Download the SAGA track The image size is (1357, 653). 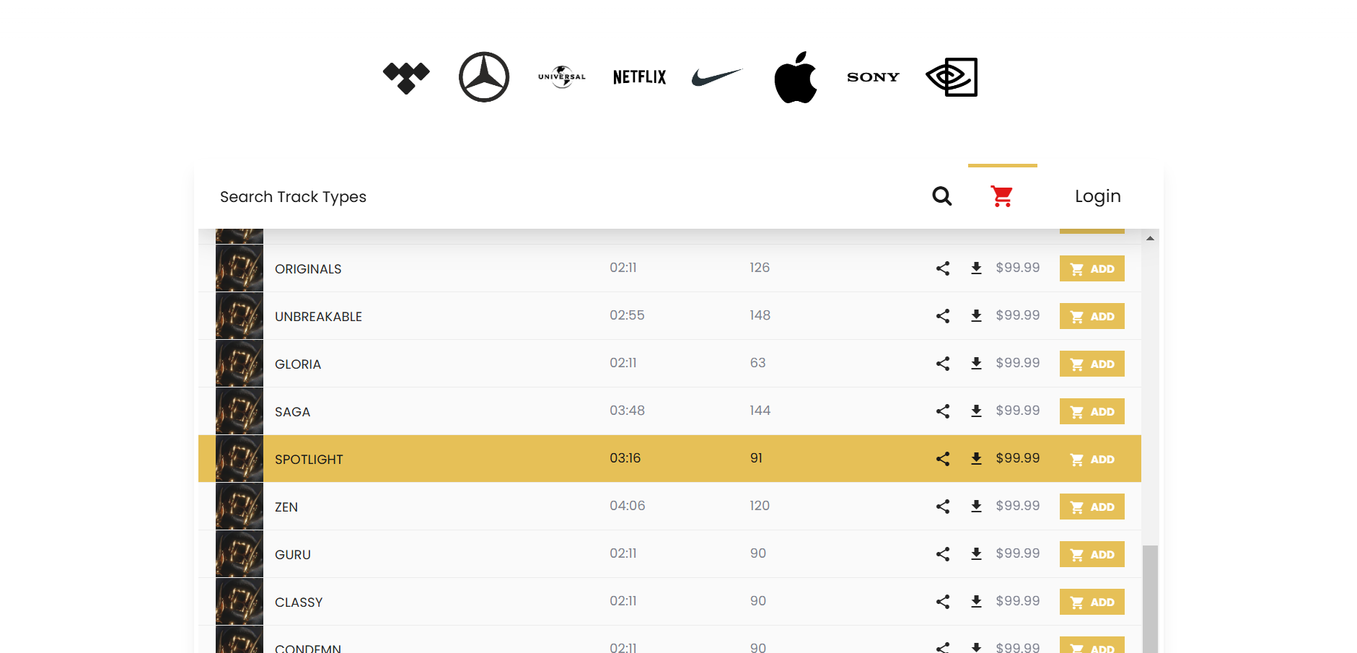pyautogui.click(x=976, y=411)
